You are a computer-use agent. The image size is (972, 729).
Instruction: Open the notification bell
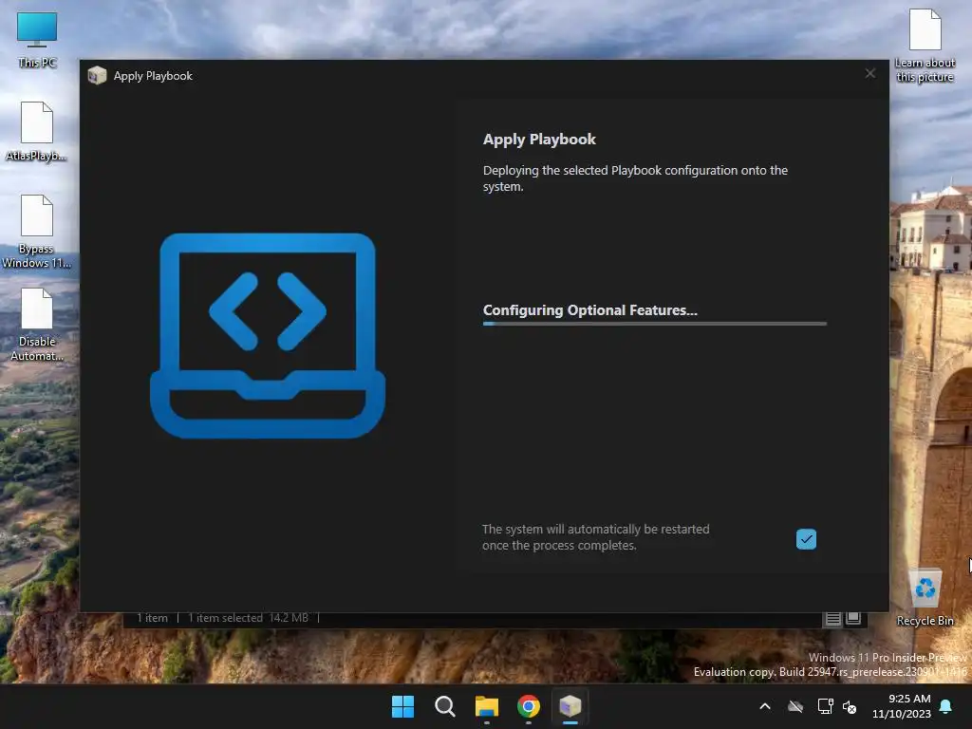pyautogui.click(x=946, y=706)
